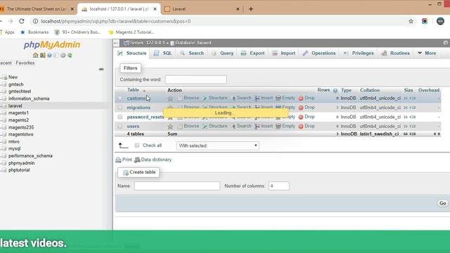Drop the password_resets table
Screen dimensions: 450x253
(307, 117)
